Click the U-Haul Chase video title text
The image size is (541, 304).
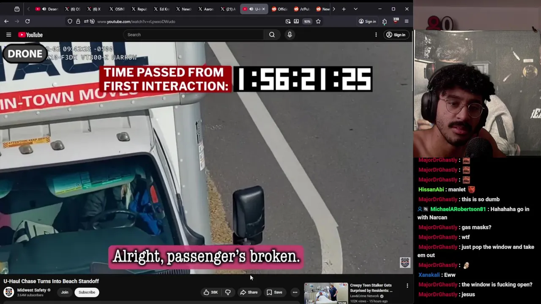pyautogui.click(x=51, y=281)
